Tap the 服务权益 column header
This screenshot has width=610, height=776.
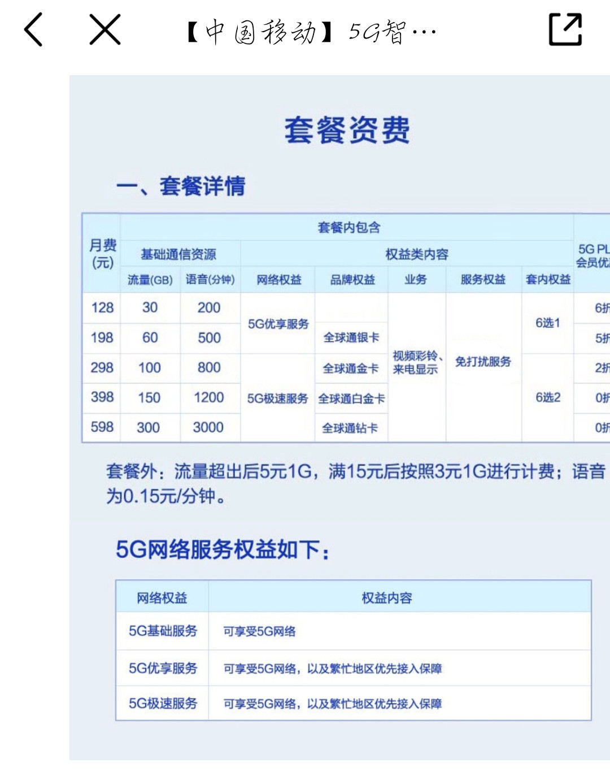coord(483,280)
